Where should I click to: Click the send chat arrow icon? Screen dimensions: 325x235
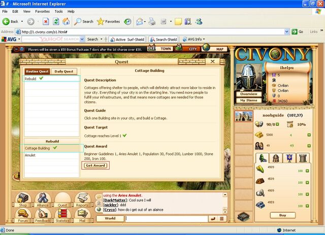[x=213, y=219]
